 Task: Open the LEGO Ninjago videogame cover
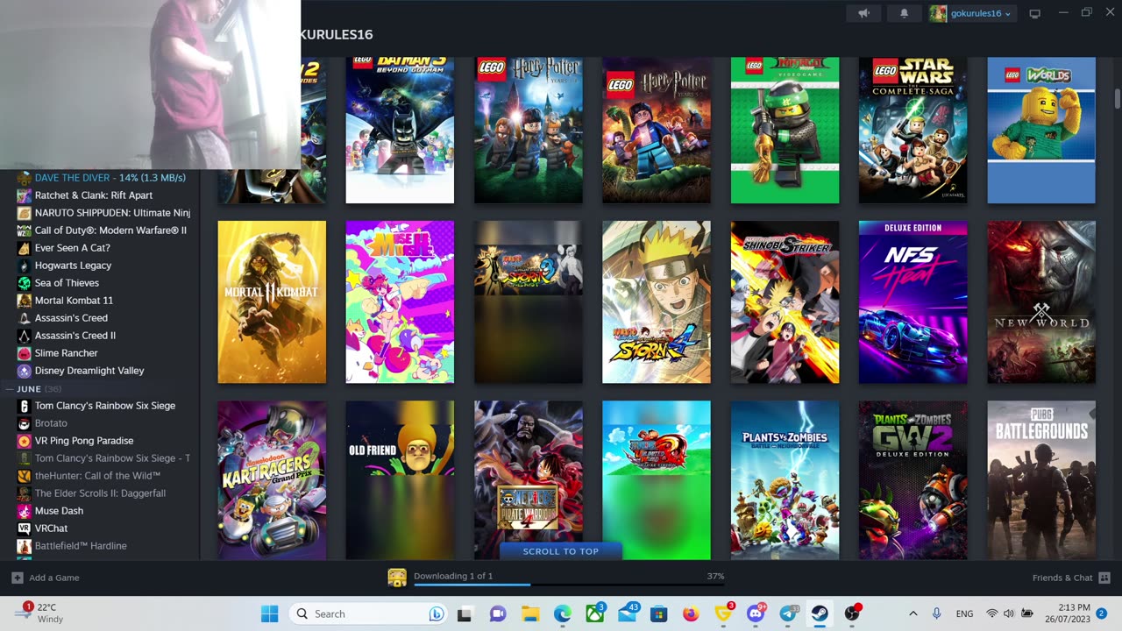785,131
